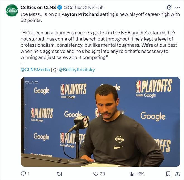The image size is (184, 180).
Task: Open the three-dot more options menu
Action: click(177, 8)
